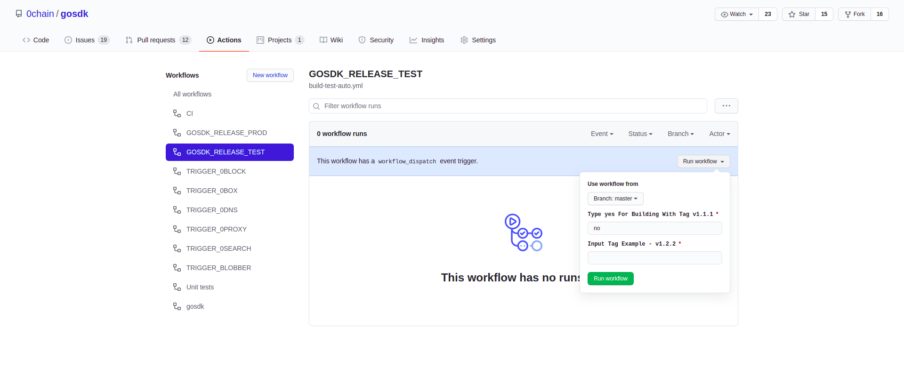Screen dimensions: 904x392
Task: Open the TRIGGER_0PROXY workflow
Action: (230, 229)
